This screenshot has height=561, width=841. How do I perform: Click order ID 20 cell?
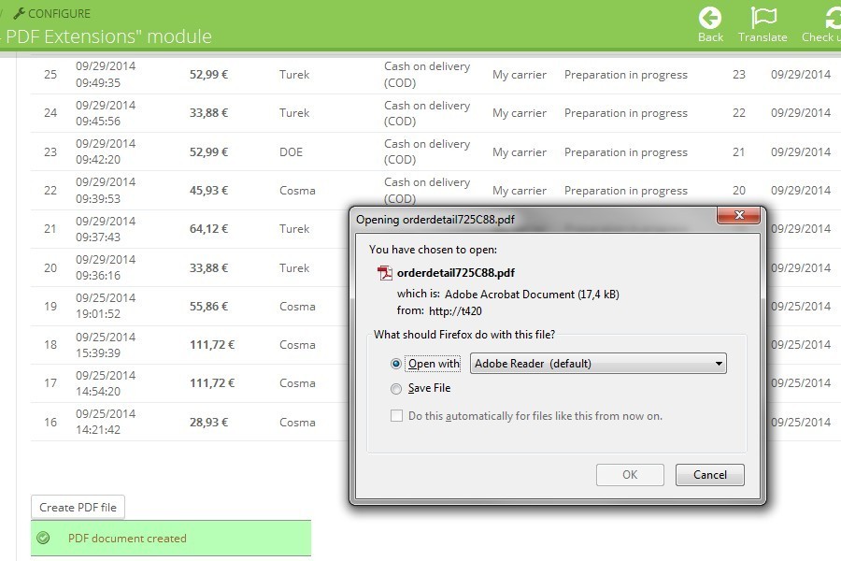[x=50, y=268]
